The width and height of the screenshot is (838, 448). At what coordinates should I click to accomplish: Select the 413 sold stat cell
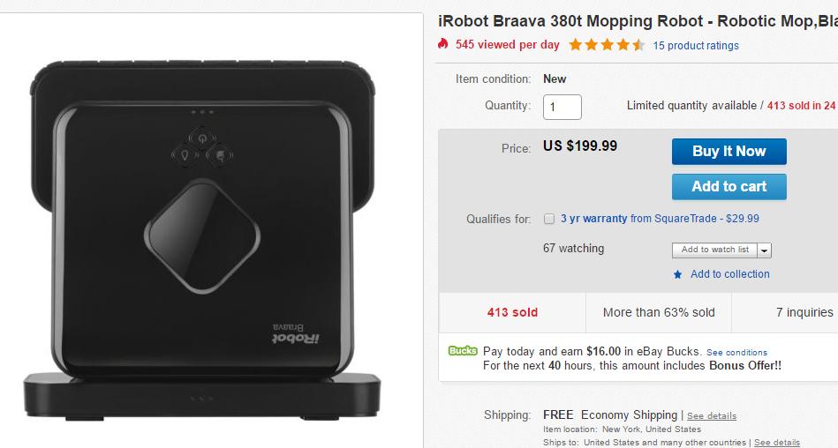click(512, 312)
